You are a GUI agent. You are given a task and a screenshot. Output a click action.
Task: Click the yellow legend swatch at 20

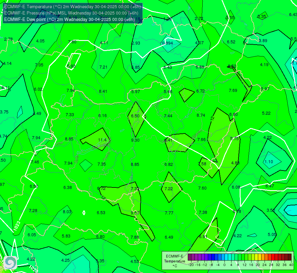click(x=256, y=257)
